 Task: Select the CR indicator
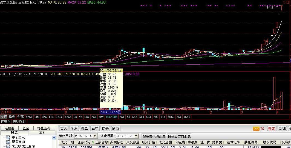pos(75,117)
